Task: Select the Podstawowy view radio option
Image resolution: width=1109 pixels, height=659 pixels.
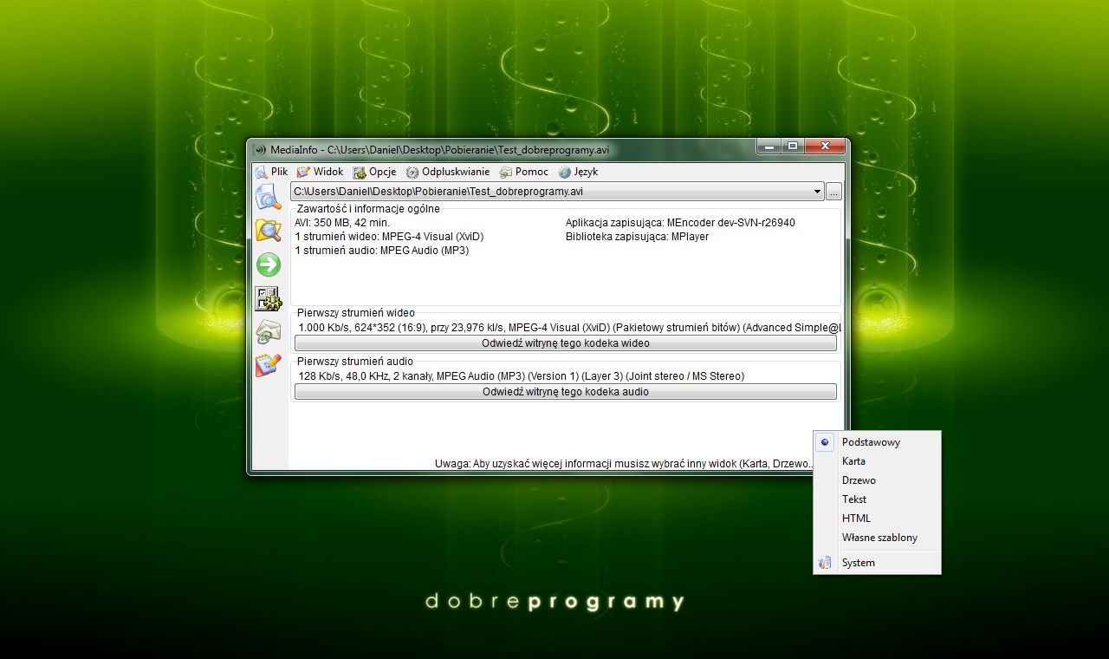Action: [877, 442]
